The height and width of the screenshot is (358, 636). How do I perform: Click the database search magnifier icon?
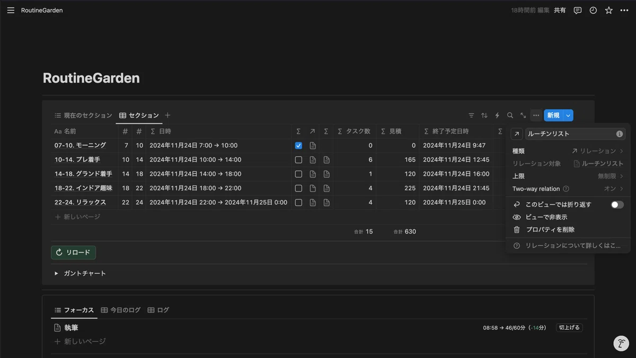coord(510,115)
